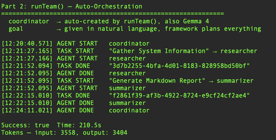Image resolution: width=276 pixels, height=140 pixels.
Task: Click the task ID starting with 3d7b2255
Action: [179, 66]
